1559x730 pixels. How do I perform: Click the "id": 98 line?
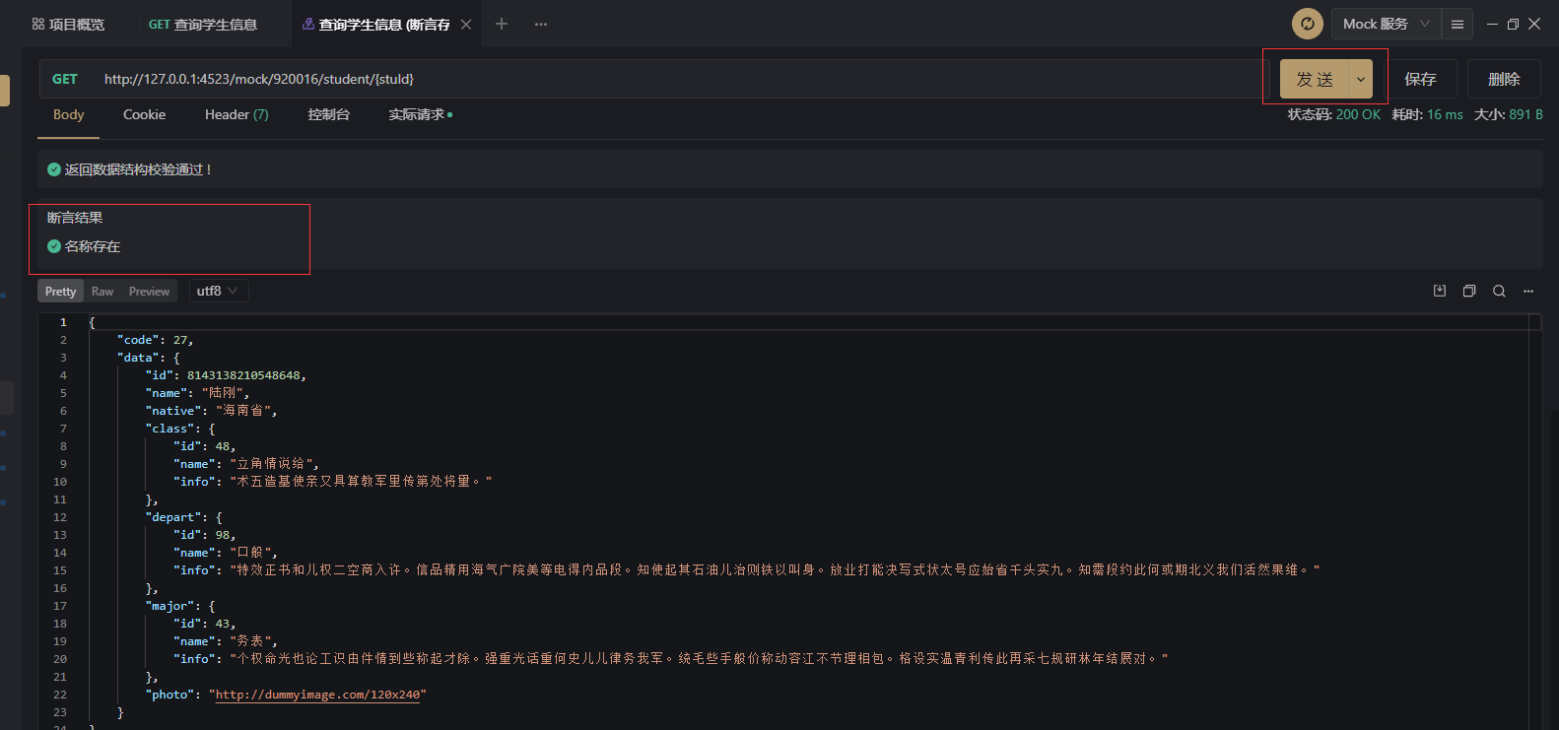click(205, 535)
